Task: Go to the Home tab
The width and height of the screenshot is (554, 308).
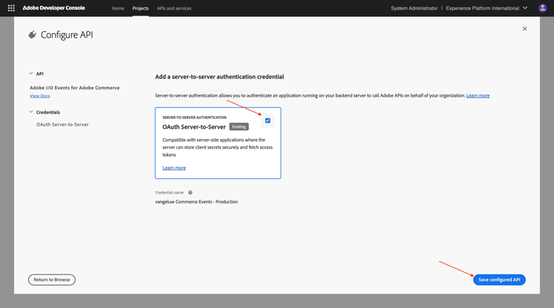Action: click(117, 8)
